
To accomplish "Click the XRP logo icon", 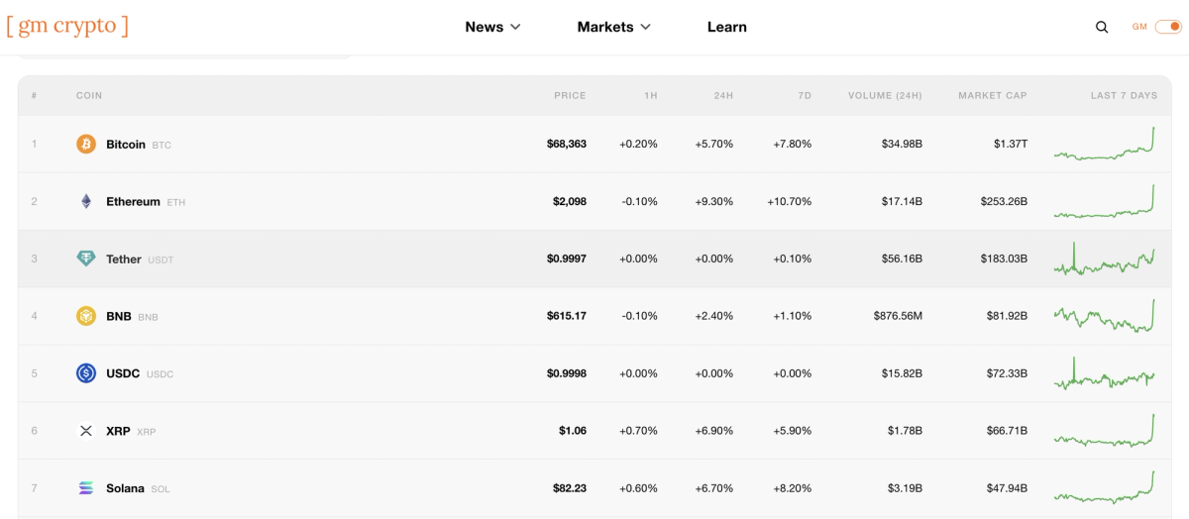I will pos(86,431).
